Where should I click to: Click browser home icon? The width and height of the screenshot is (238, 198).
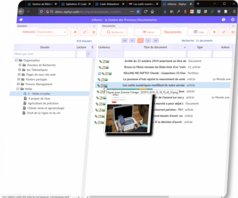click(x=152, y=11)
